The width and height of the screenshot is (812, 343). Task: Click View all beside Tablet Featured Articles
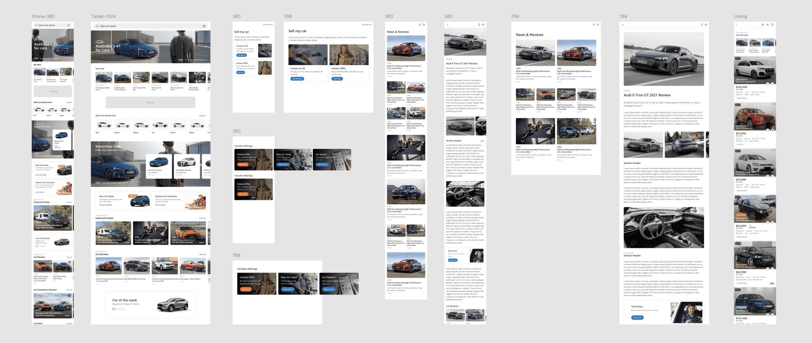click(202, 218)
